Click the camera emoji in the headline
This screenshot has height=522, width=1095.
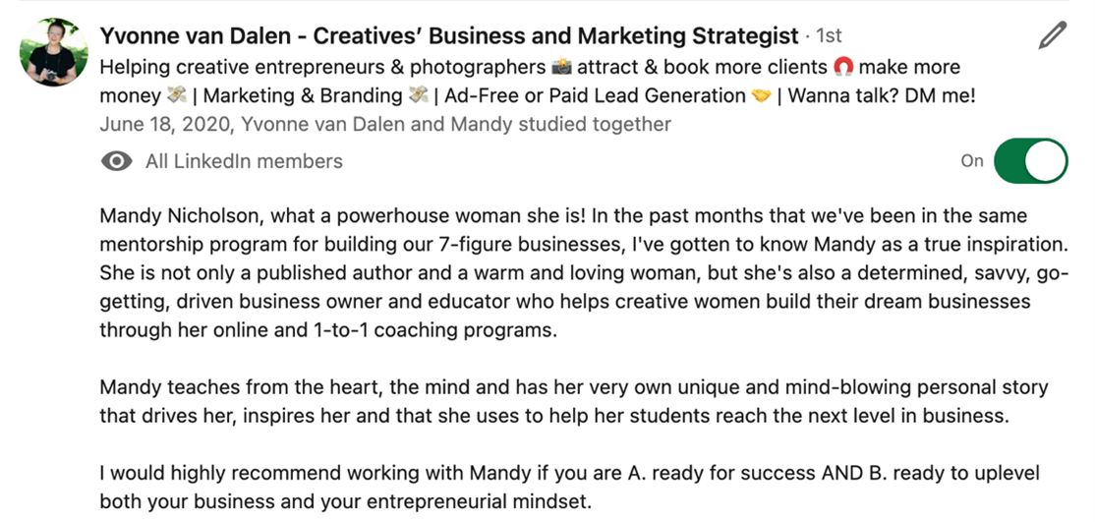[561, 67]
